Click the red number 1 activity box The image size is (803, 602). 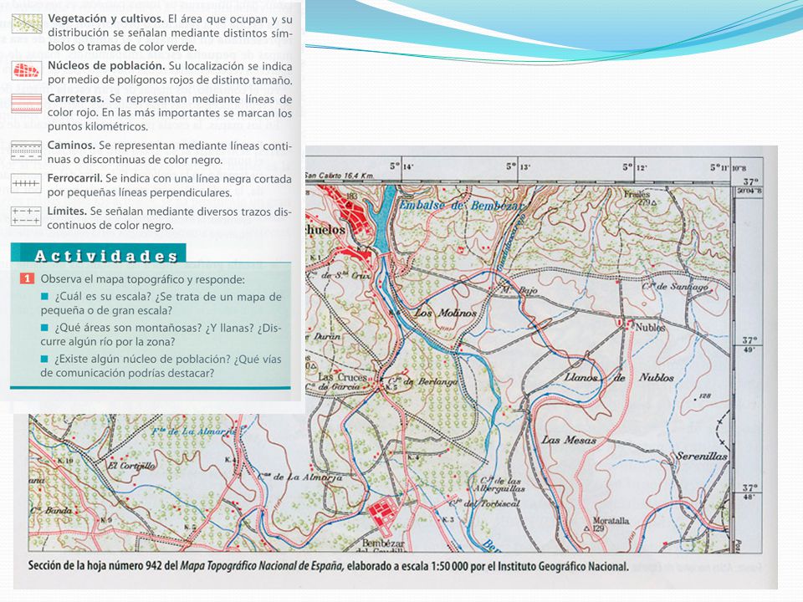coord(27,279)
